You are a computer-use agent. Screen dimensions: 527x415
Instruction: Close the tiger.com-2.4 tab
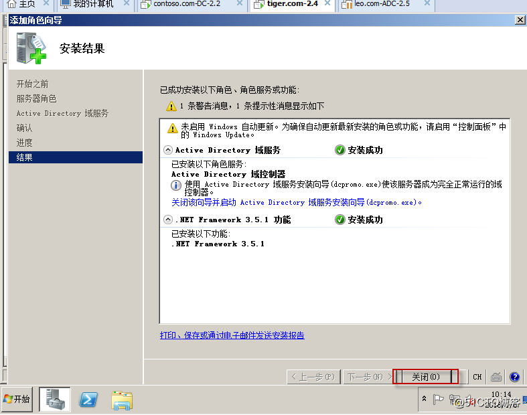coord(327,3)
